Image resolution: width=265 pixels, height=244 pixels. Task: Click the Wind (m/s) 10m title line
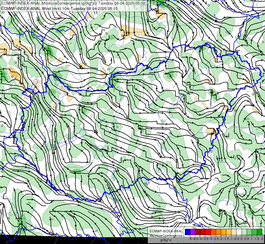[59, 8]
